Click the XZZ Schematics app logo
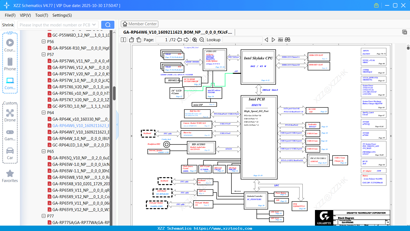Screen dimensions: 410x231 [7, 5]
